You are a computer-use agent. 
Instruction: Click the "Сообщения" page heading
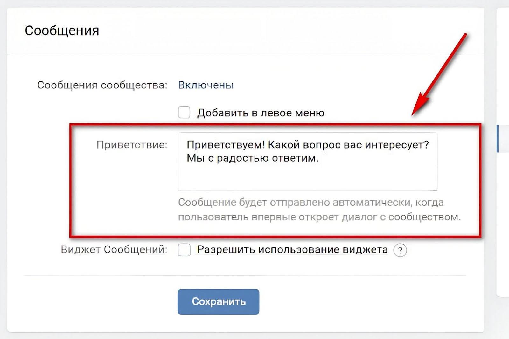click(x=62, y=31)
